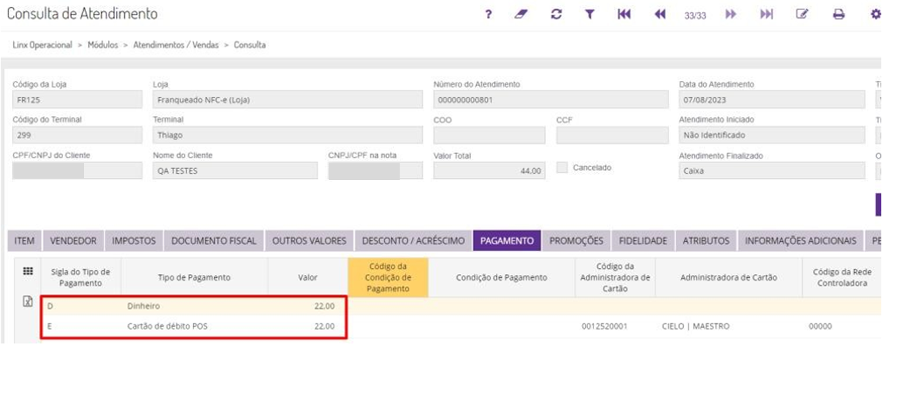Jump to first record icon
The width and height of the screenshot is (910, 402).
[x=624, y=15]
